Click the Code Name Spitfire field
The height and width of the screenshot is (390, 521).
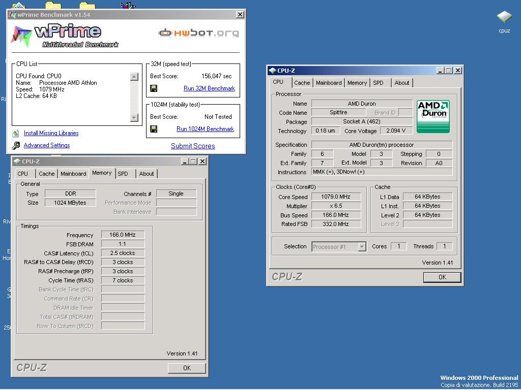tap(338, 112)
